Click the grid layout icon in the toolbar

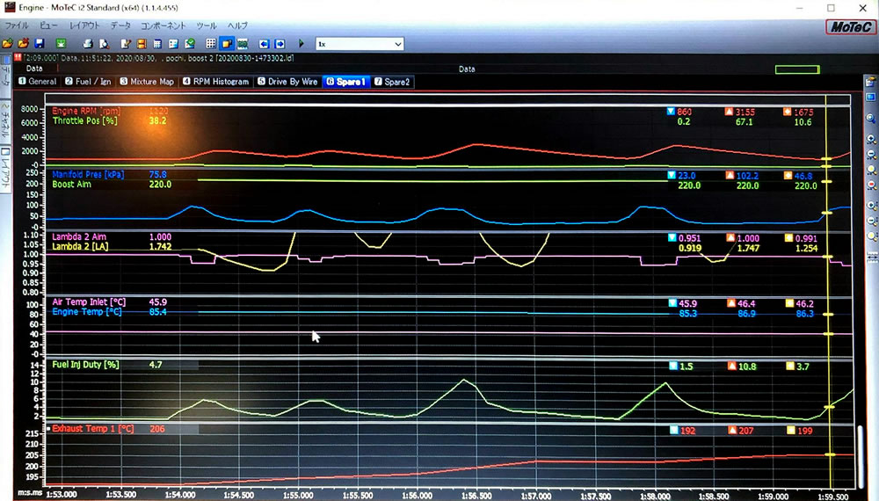211,43
